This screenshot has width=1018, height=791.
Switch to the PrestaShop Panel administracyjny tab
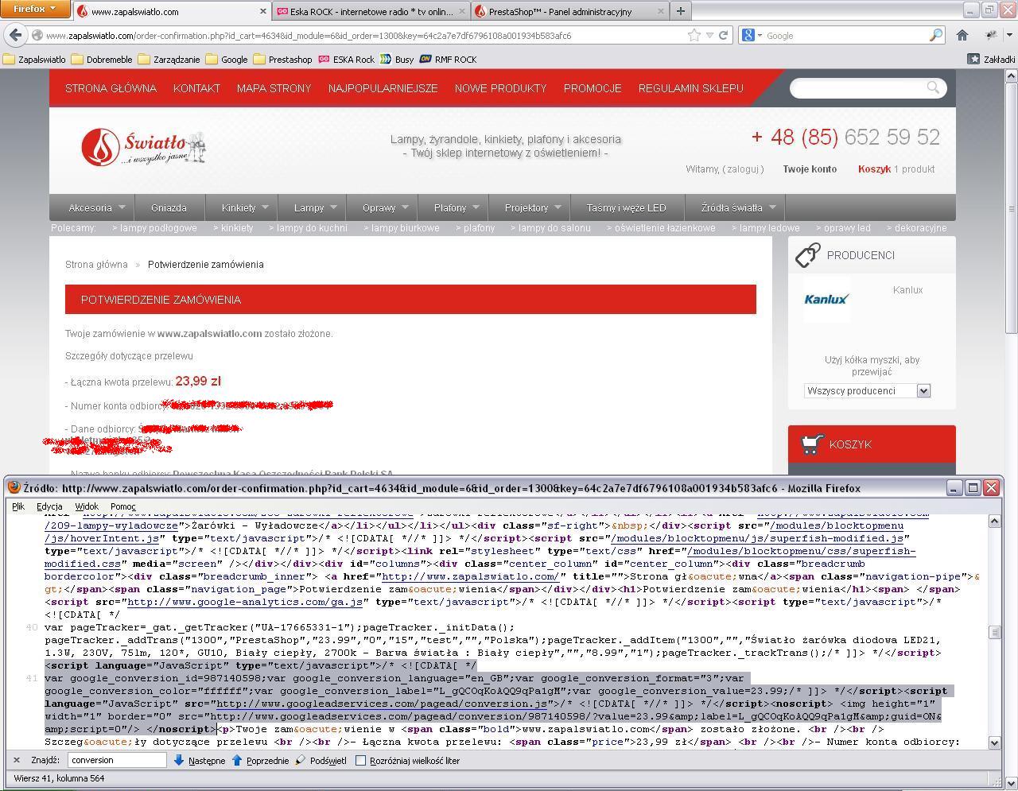[569, 11]
